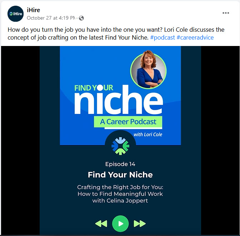Viewport: 240px width, 236px height.
Task: Click the with Lori Cole caption
Action: 148,134
